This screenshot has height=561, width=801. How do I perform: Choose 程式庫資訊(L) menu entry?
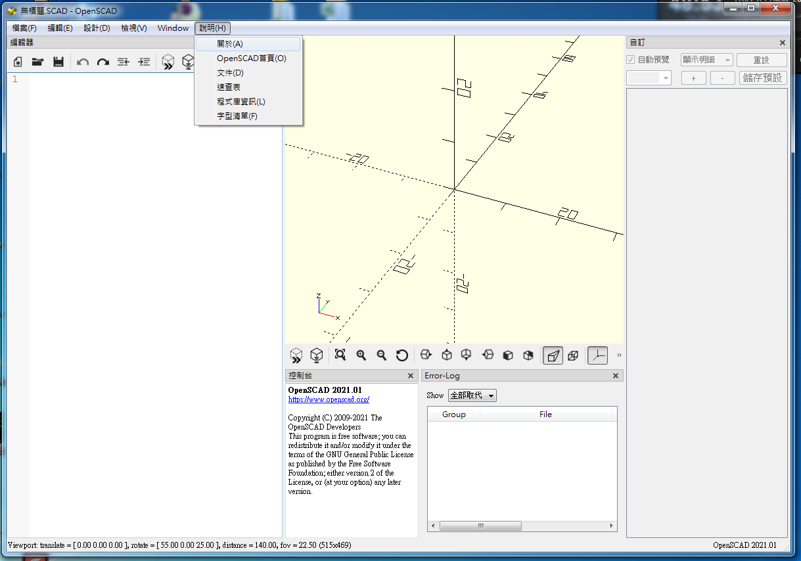click(248, 102)
